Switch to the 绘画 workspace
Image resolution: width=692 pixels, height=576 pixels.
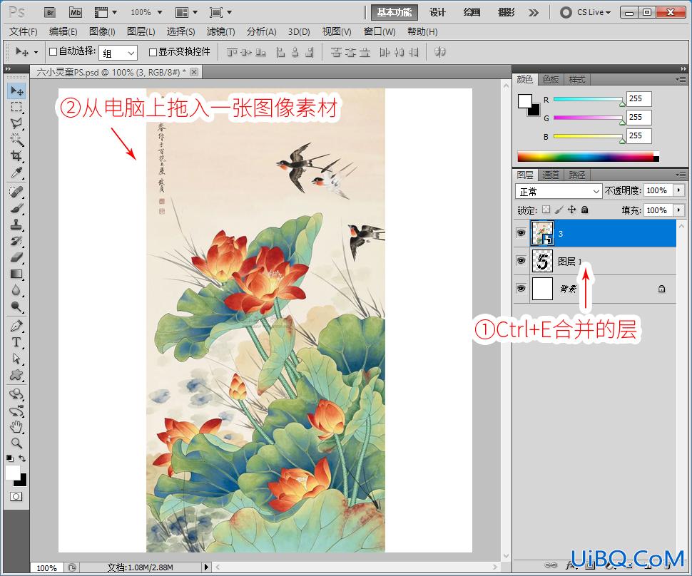[472, 12]
